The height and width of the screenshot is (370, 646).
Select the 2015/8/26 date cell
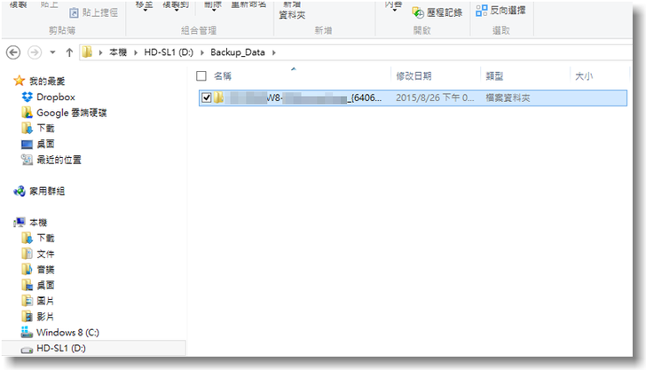tap(435, 98)
